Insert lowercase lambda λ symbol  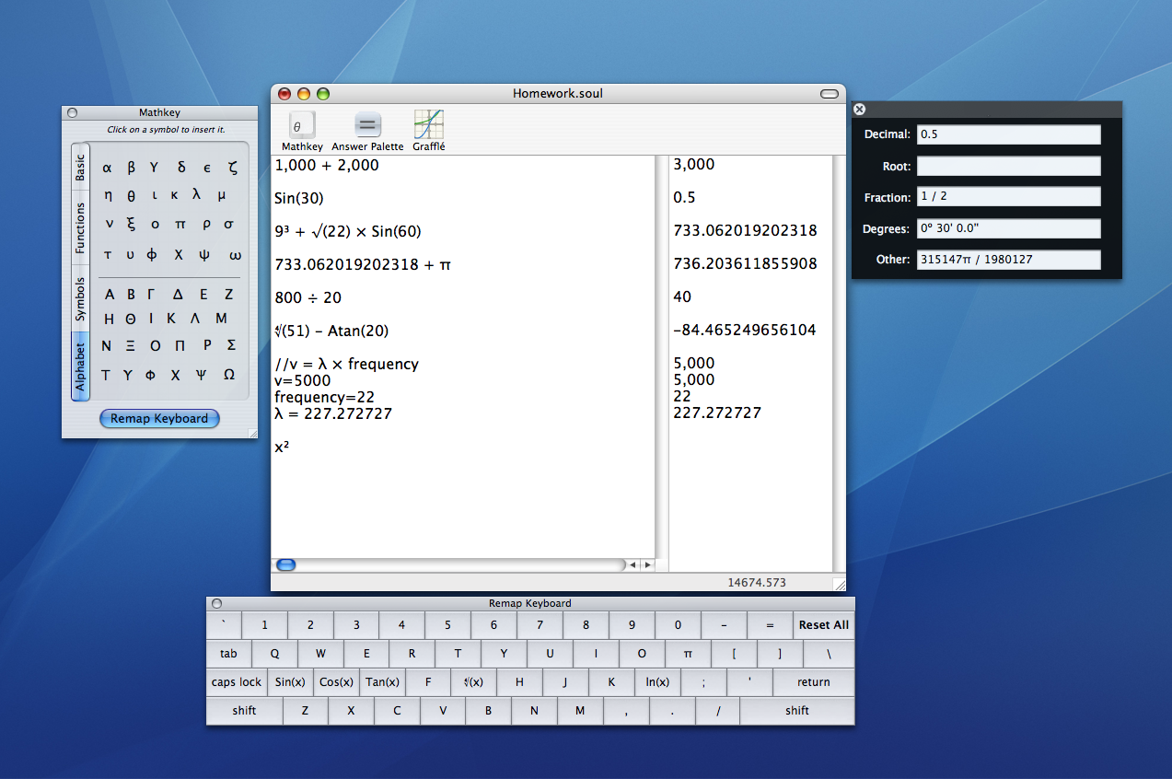[x=196, y=194]
